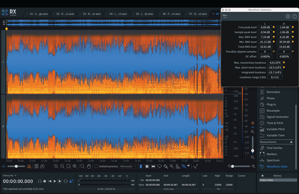The image size is (299, 194).
Task: Open the Attenuate mode dropdown
Action: coord(128,166)
